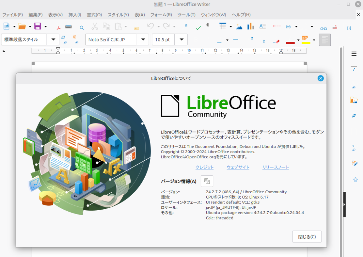Open the Noto Serif CJK JP font dropdown
Viewport: 363px width, 257px height.
click(x=143, y=40)
